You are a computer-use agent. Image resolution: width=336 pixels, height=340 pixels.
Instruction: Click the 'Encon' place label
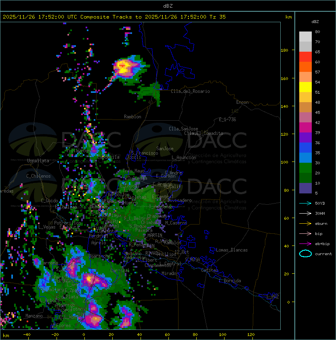click(x=242, y=102)
